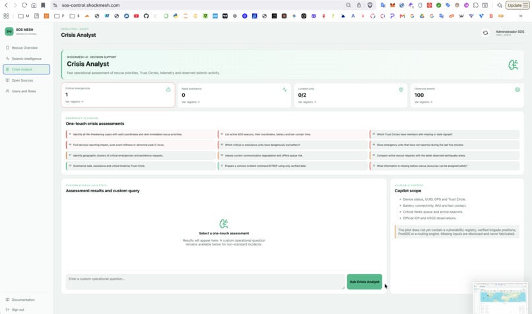Focus the custom operational question field
This screenshot has height=314, width=532.
coord(205,282)
